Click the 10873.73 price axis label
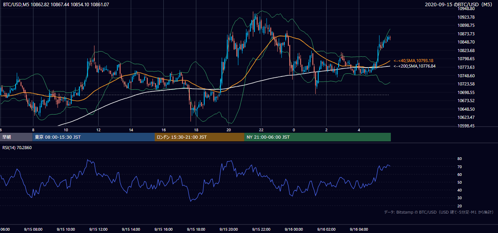Screen dimensions: 498x233 (466, 34)
